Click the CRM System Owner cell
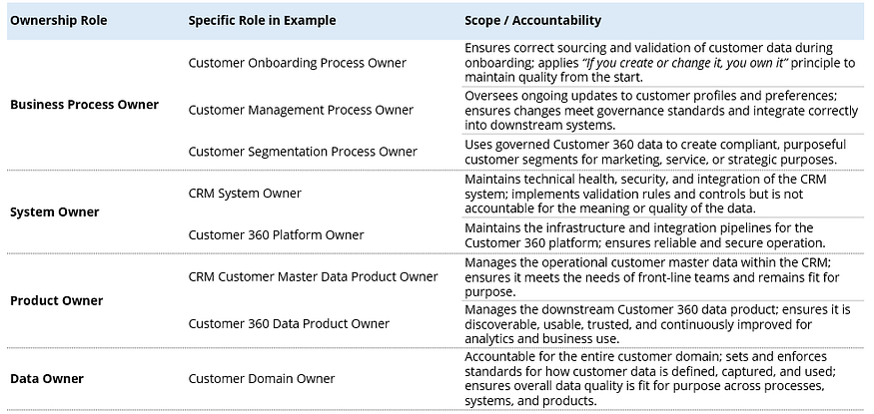Image resolution: width=874 pixels, height=414 pixels. [245, 194]
